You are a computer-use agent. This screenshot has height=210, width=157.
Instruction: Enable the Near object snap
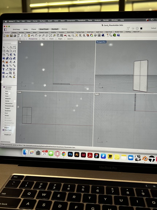(4, 93)
